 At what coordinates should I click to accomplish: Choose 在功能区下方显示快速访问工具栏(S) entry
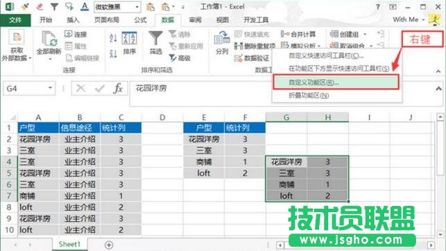[x=337, y=69]
